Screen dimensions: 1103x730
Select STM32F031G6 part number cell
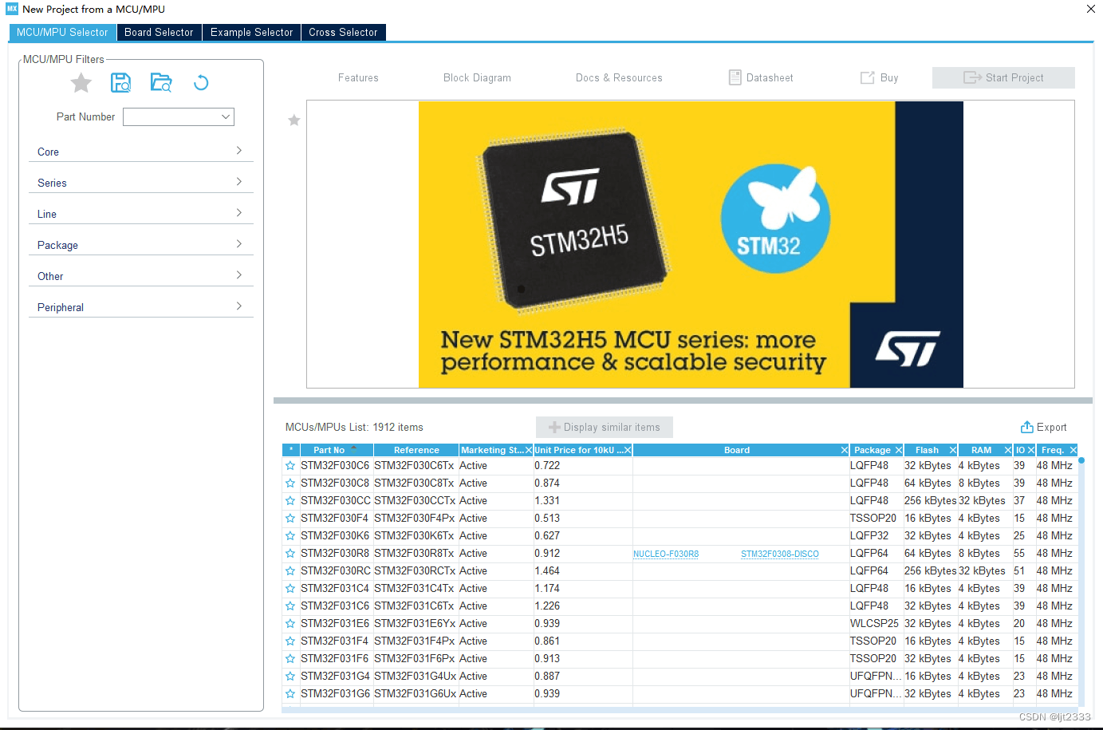tap(336, 694)
